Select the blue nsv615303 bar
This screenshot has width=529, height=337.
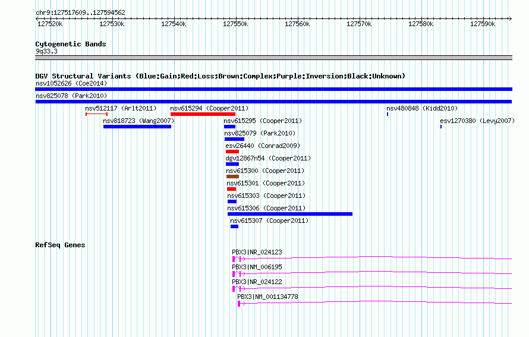click(x=232, y=201)
